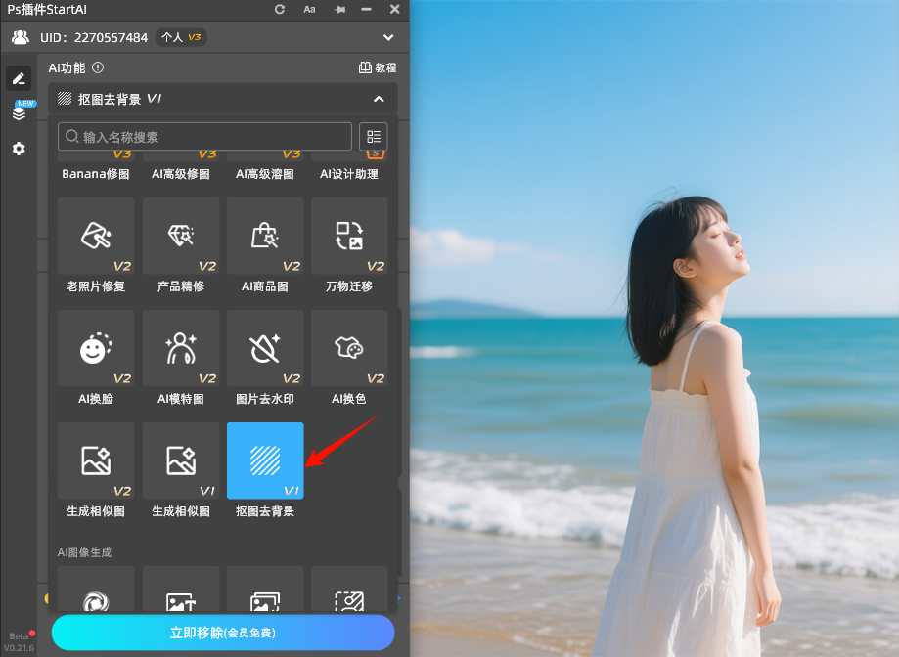This screenshot has width=899, height=657.
Task: Open the 教程 tutorial link
Action: (378, 67)
